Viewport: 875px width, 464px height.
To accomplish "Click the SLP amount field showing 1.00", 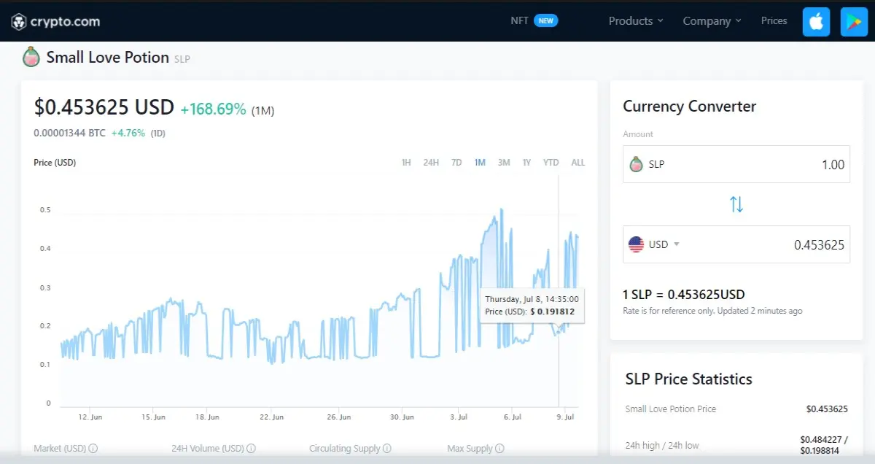I will (x=736, y=164).
